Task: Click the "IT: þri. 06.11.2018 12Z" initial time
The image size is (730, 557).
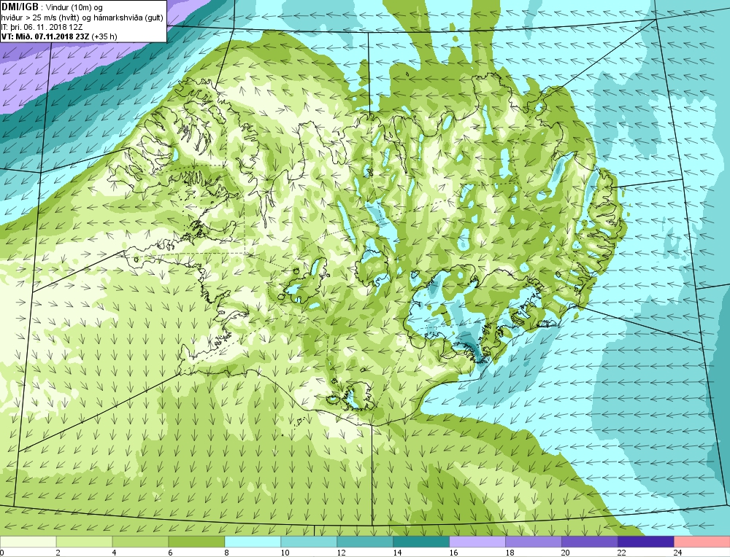Action: click(42, 27)
